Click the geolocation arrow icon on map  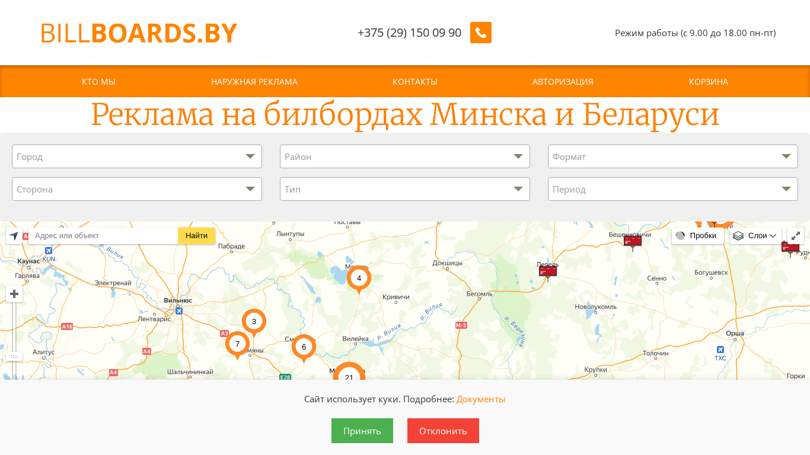pyautogui.click(x=14, y=236)
